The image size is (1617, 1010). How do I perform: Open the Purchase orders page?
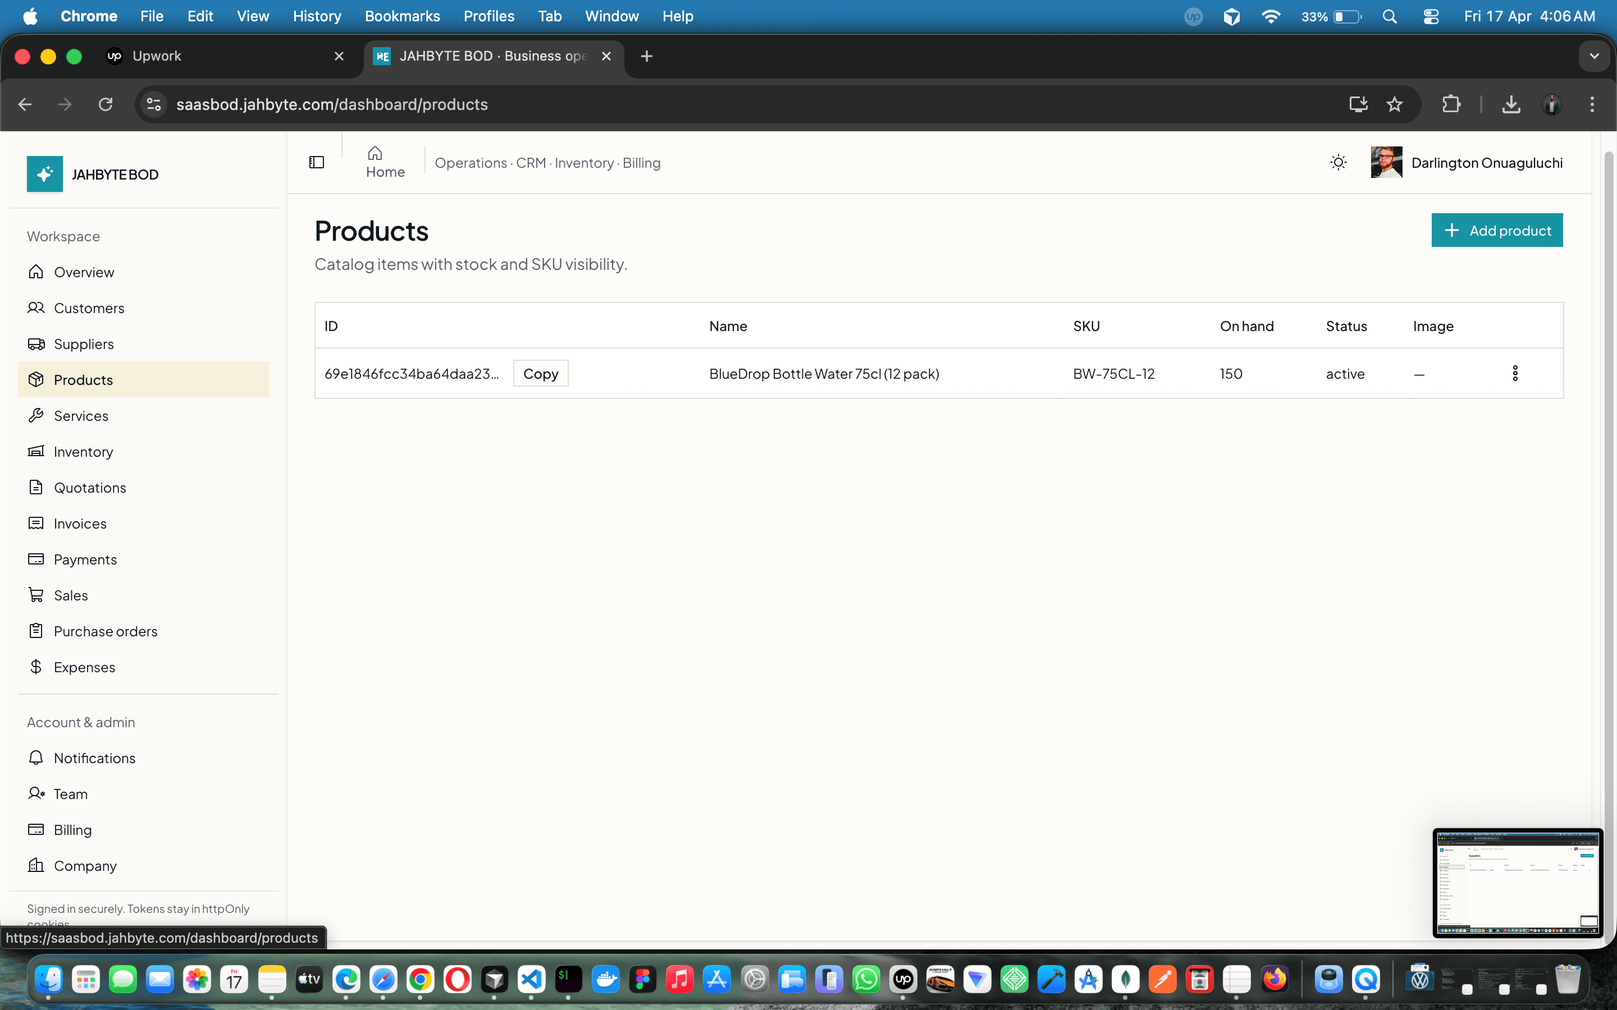pos(106,631)
